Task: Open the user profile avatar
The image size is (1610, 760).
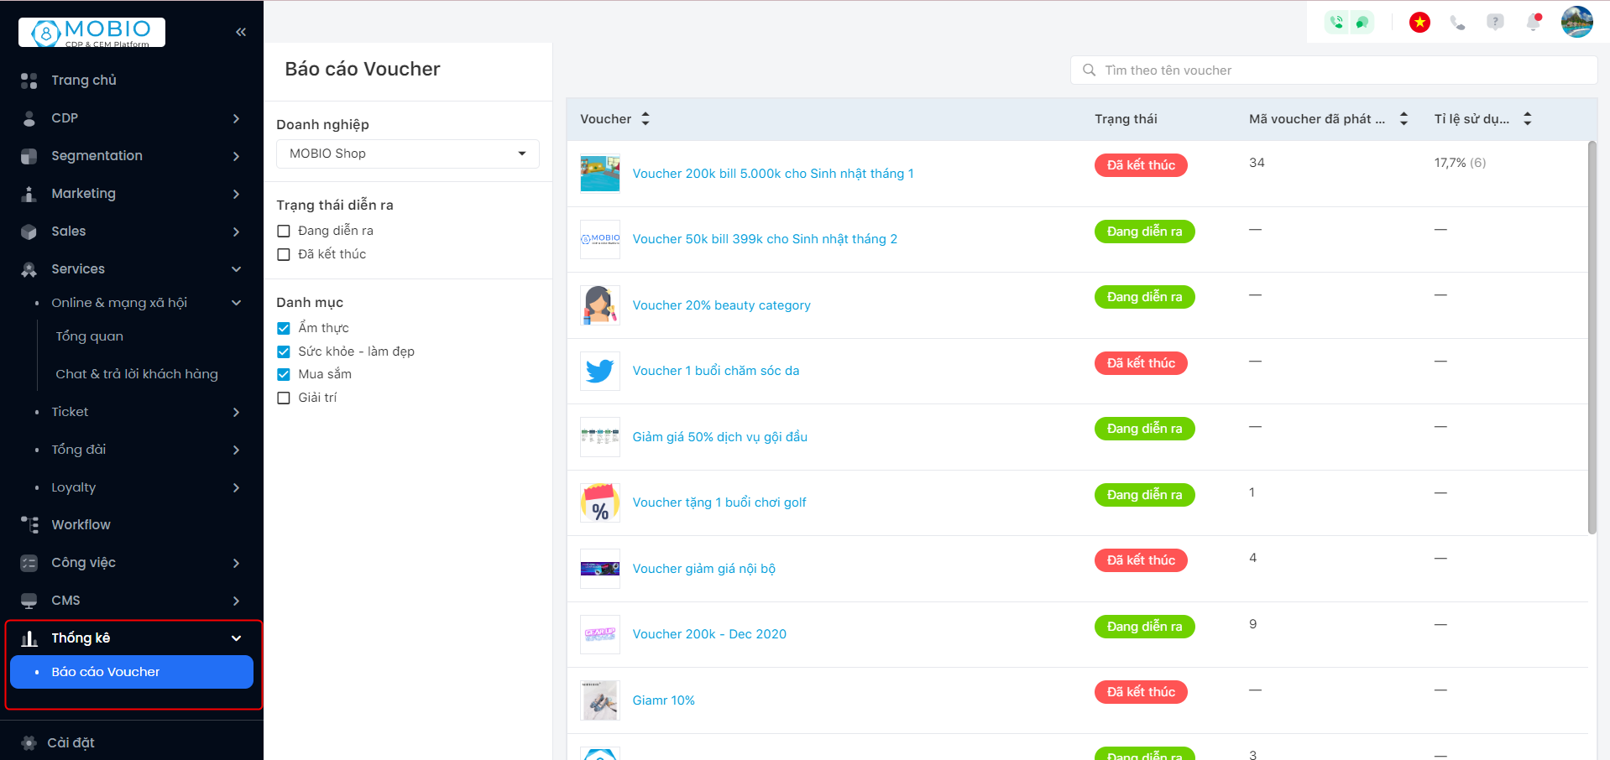Action: 1576,22
